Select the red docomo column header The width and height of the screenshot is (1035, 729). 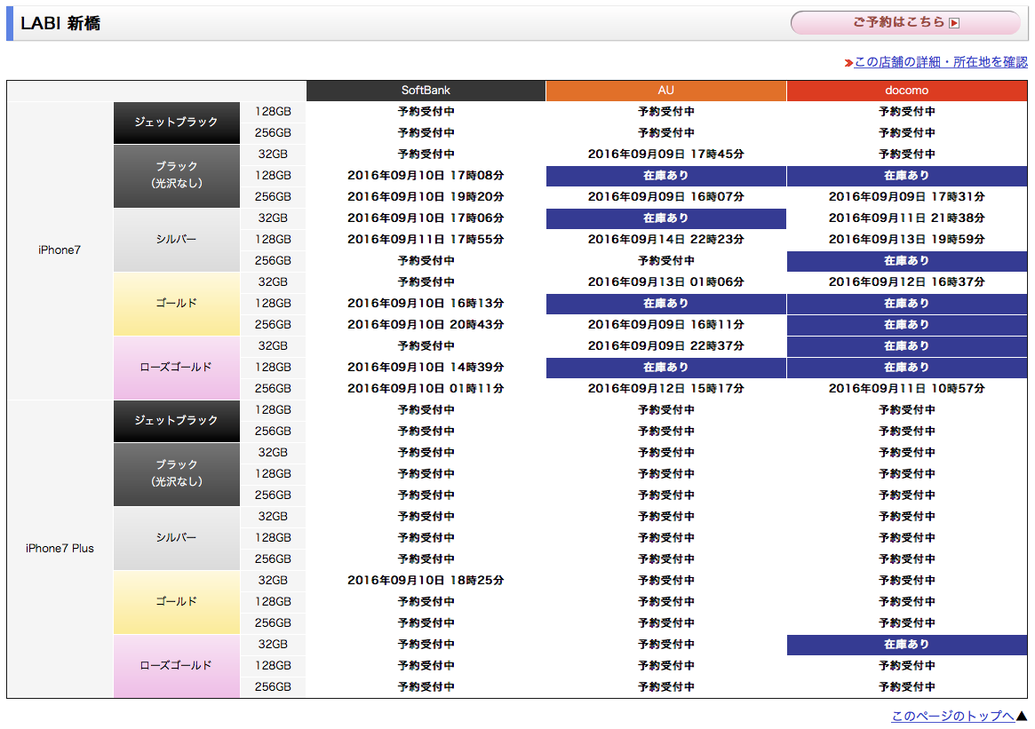(x=906, y=91)
